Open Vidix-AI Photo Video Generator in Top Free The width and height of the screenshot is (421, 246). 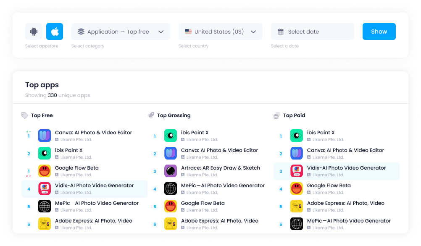94,186
